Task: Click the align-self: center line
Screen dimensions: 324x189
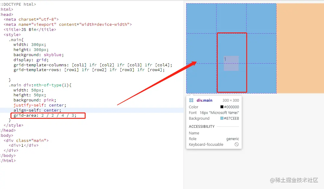Action: pyautogui.click(x=37, y=110)
